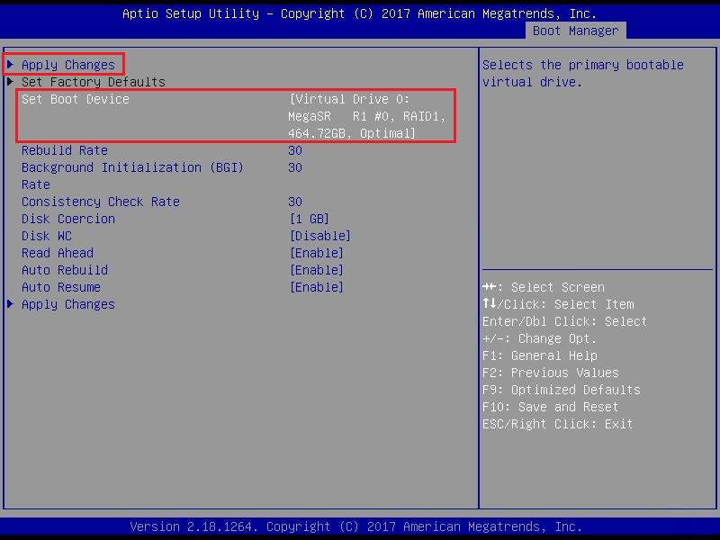The image size is (720, 540).
Task: Open the Set Factory Defaults entry
Action: 94,82
